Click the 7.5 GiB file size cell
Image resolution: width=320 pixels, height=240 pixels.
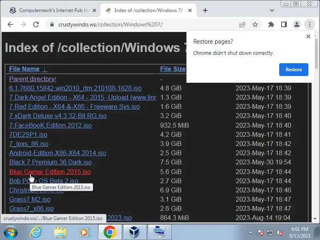tap(171, 162)
